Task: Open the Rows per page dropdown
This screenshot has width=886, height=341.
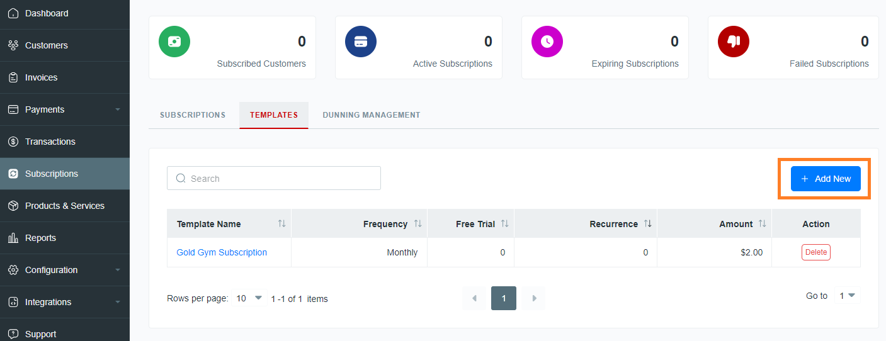Action: click(249, 298)
